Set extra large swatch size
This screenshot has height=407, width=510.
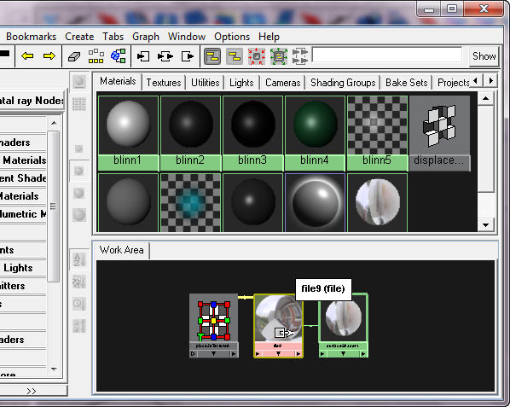[79, 215]
